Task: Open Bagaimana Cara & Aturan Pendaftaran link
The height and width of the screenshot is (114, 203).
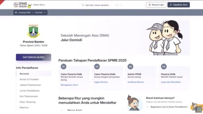Action: pyautogui.click(x=169, y=107)
